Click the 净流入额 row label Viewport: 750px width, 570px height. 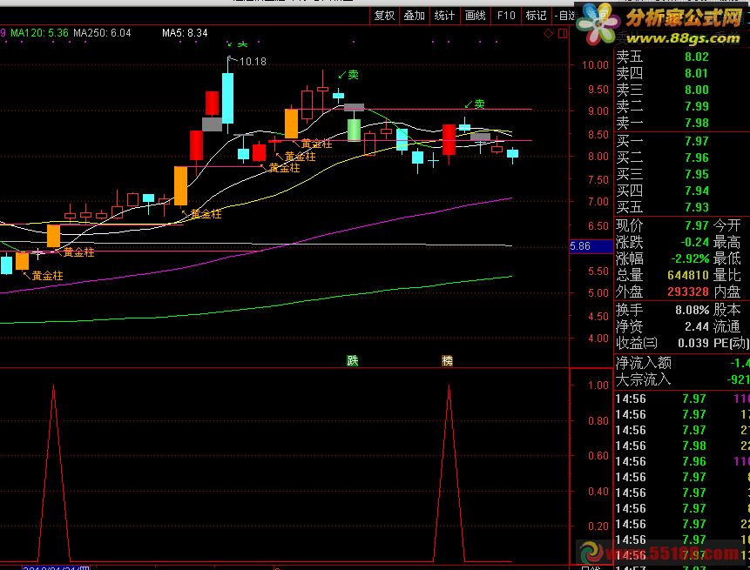(644, 363)
